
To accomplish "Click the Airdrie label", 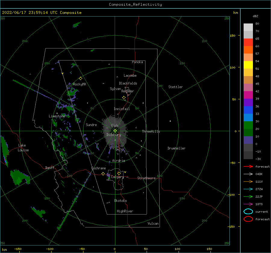I will coord(119,161).
